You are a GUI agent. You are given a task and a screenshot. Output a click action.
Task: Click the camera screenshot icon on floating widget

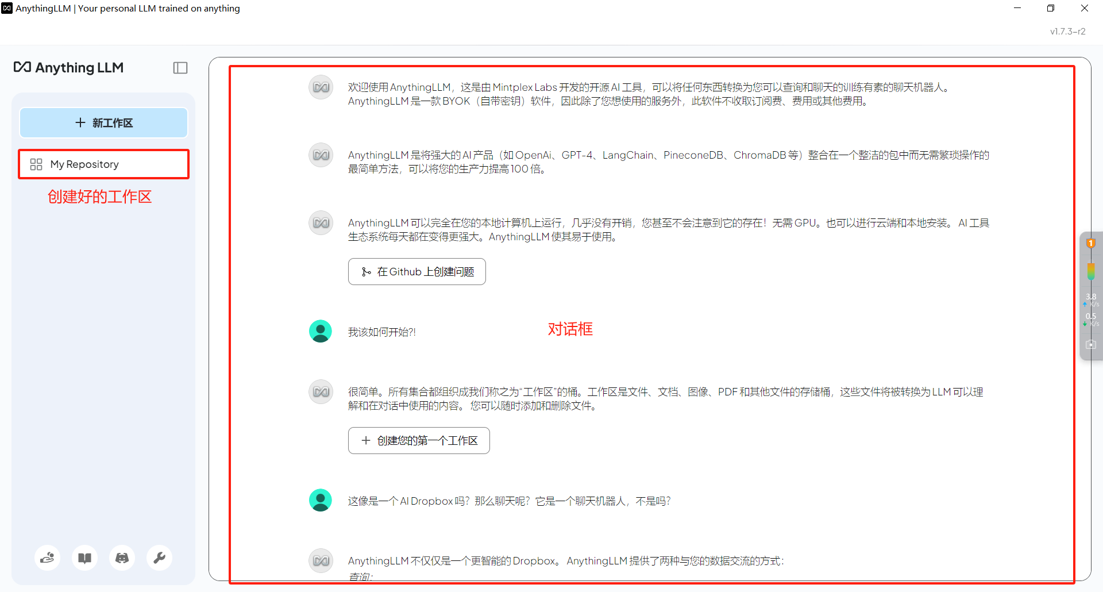(1091, 344)
